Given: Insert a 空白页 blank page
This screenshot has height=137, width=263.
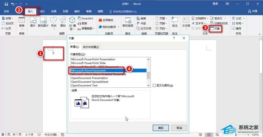Looking at the screenshot, I should (8, 23).
